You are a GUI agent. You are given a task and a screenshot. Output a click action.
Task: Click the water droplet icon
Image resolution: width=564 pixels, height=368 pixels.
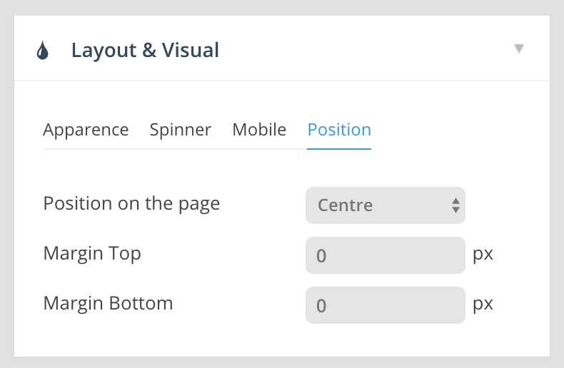[x=43, y=51]
